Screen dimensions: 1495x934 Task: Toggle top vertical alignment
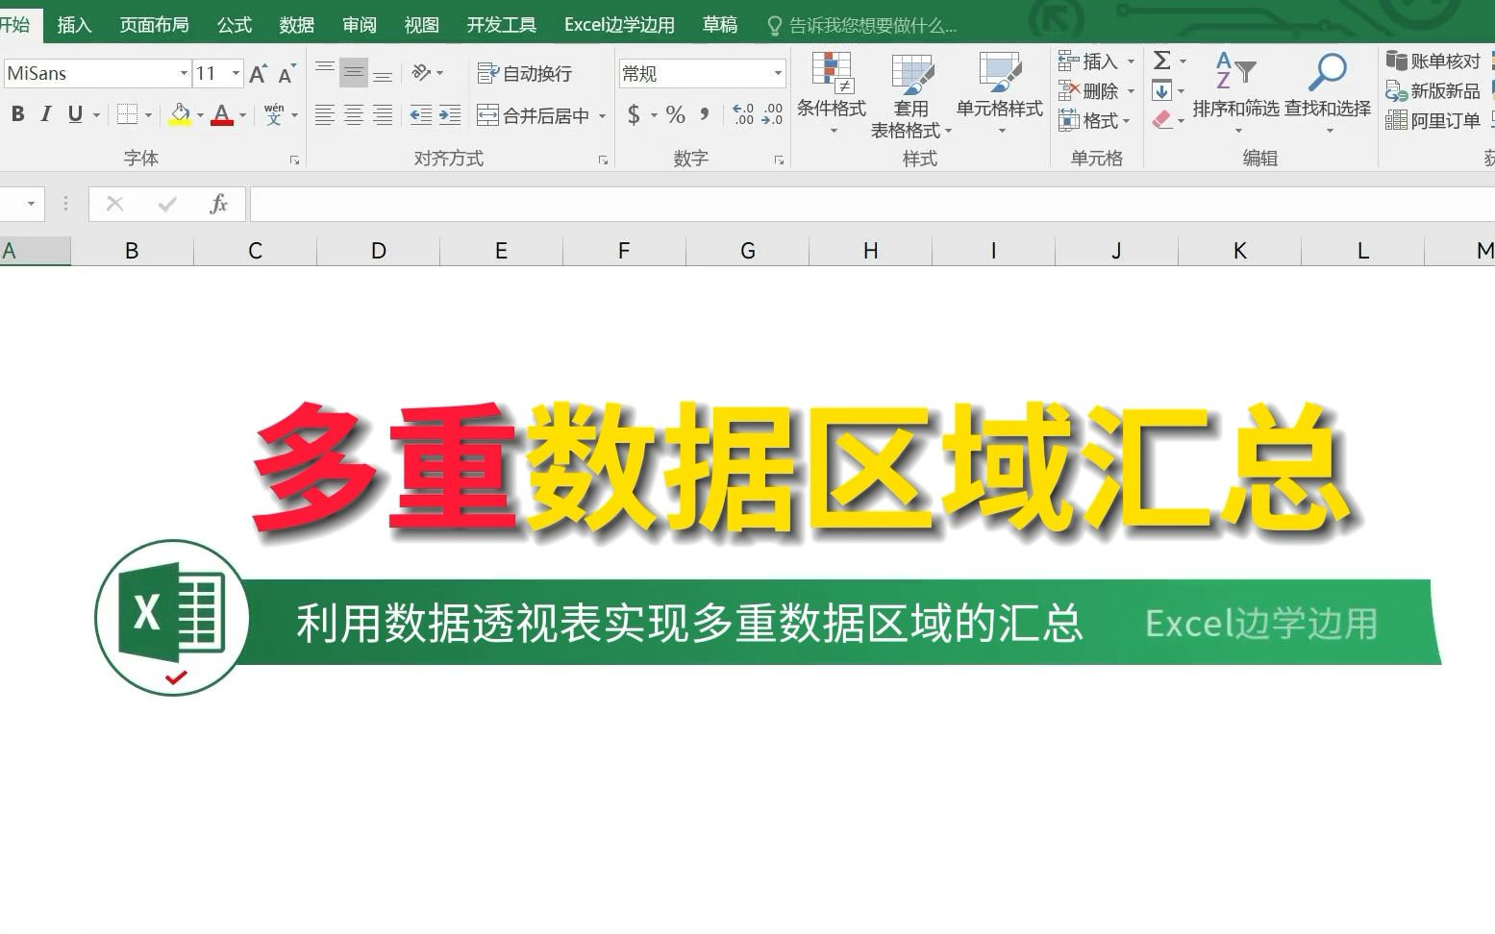[x=325, y=72]
